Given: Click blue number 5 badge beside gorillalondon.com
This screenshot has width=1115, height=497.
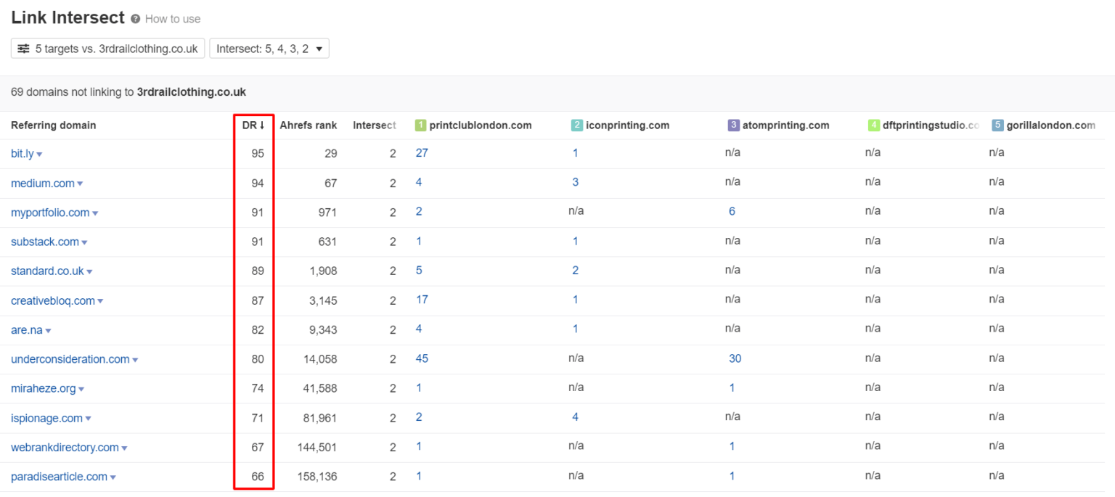Looking at the screenshot, I should 997,126.
